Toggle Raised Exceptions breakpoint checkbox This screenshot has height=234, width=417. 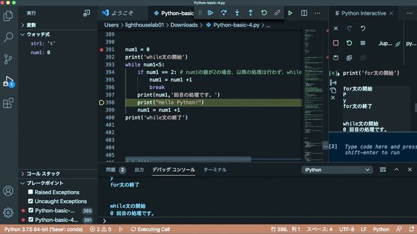point(31,192)
